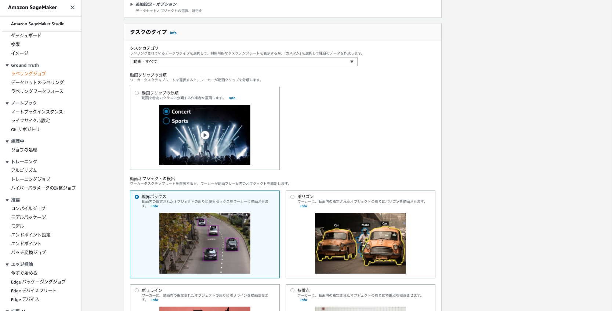Open ノートブックインスタンス page
The image size is (612, 311).
[37, 112]
